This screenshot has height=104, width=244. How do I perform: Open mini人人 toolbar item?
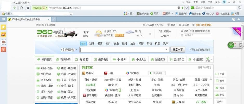tap(208, 14)
